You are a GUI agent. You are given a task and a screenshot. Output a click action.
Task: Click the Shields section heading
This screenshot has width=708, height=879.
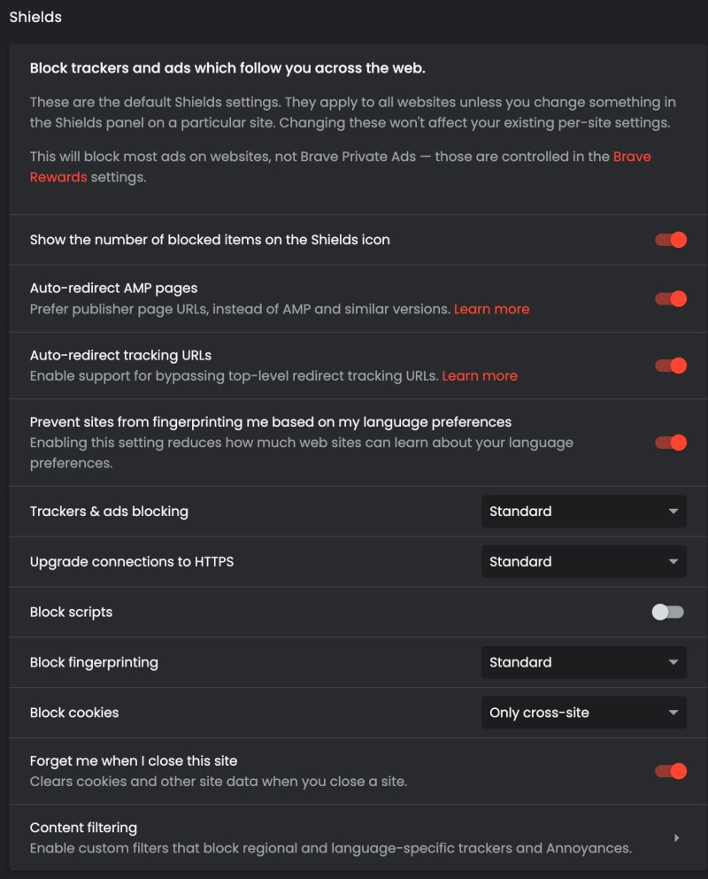[x=35, y=17]
